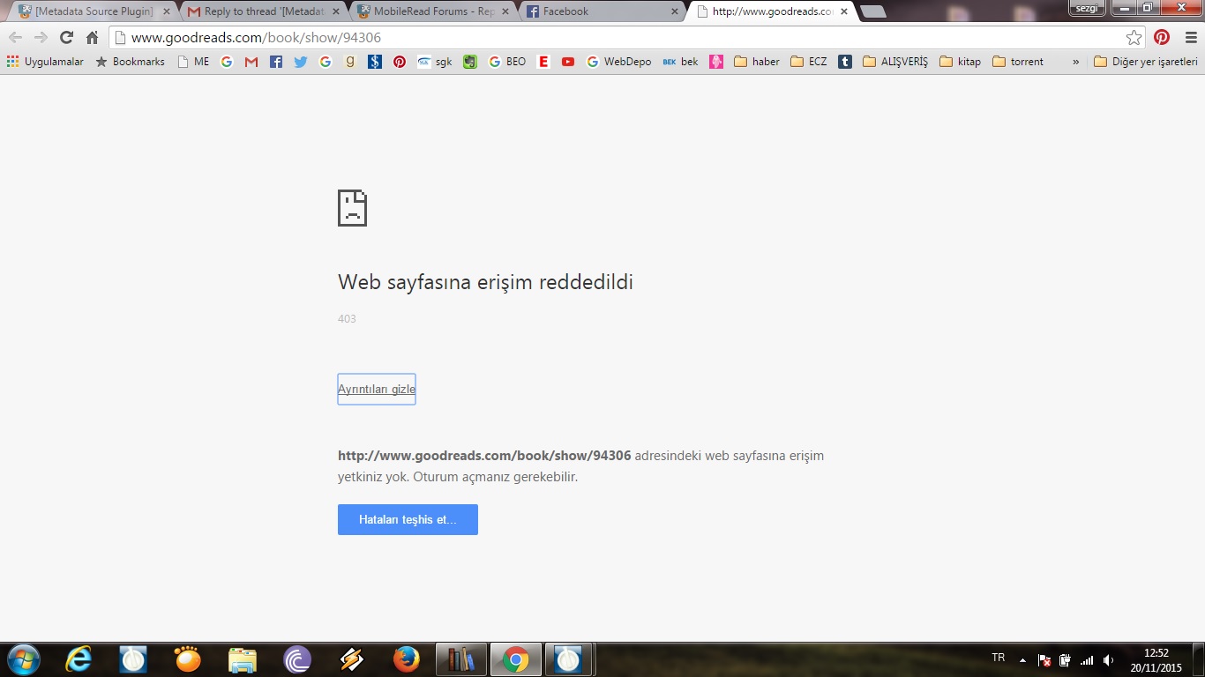Viewport: 1205px width, 677px height.
Task: Open the Windows Start menu
Action: [x=23, y=659]
